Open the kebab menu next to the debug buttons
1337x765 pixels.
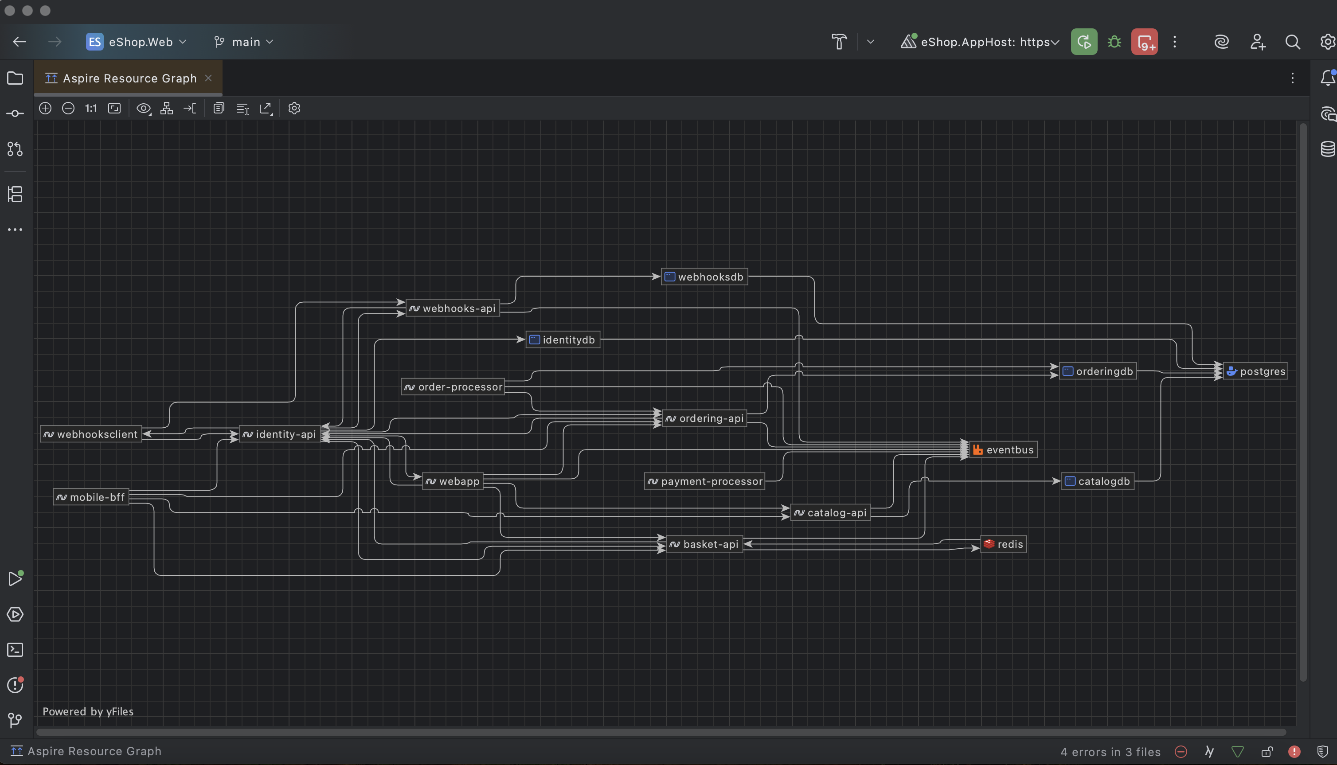click(1174, 42)
